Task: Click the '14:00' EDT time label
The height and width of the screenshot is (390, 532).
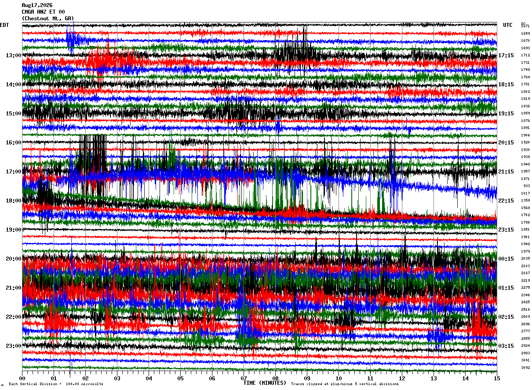Action: 14,85
